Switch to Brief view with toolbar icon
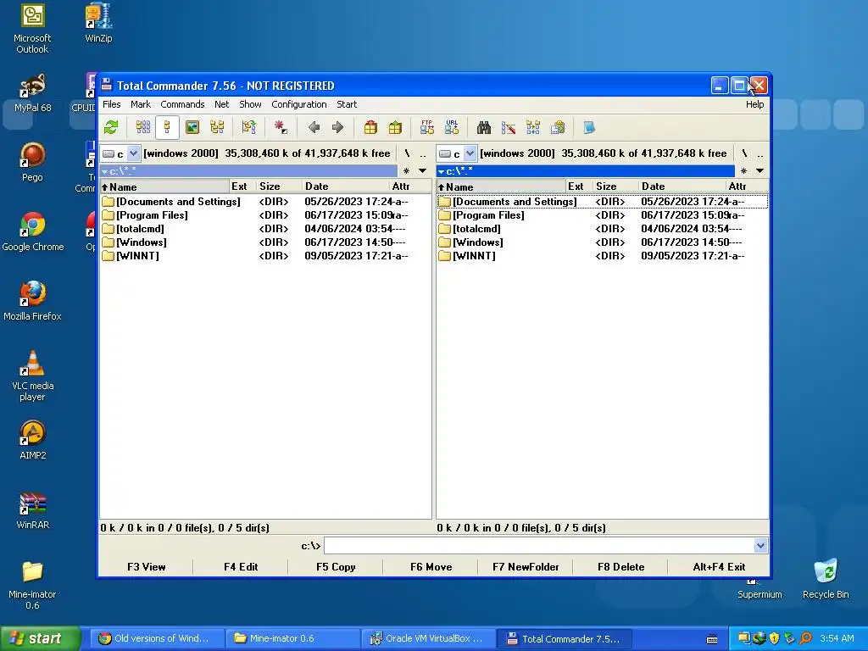This screenshot has width=868, height=651. click(x=142, y=128)
